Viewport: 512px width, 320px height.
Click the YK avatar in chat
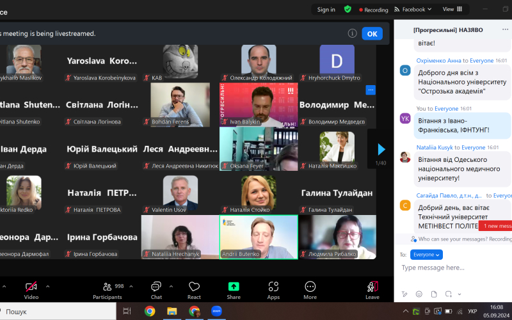[405, 118]
